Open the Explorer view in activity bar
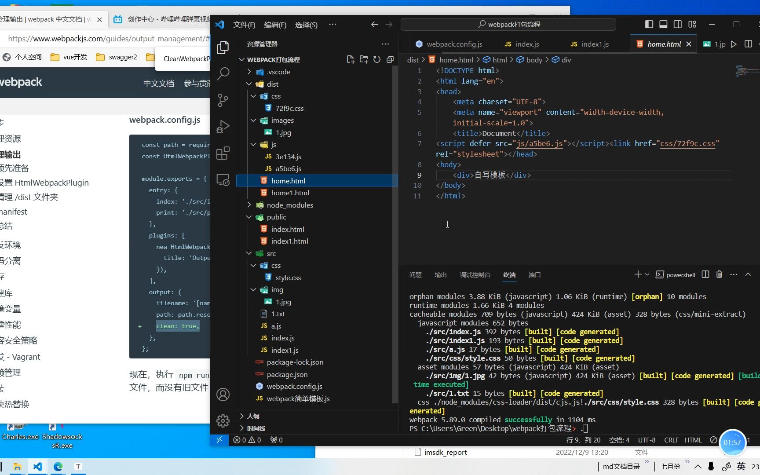The height and width of the screenshot is (475, 760). (x=223, y=47)
